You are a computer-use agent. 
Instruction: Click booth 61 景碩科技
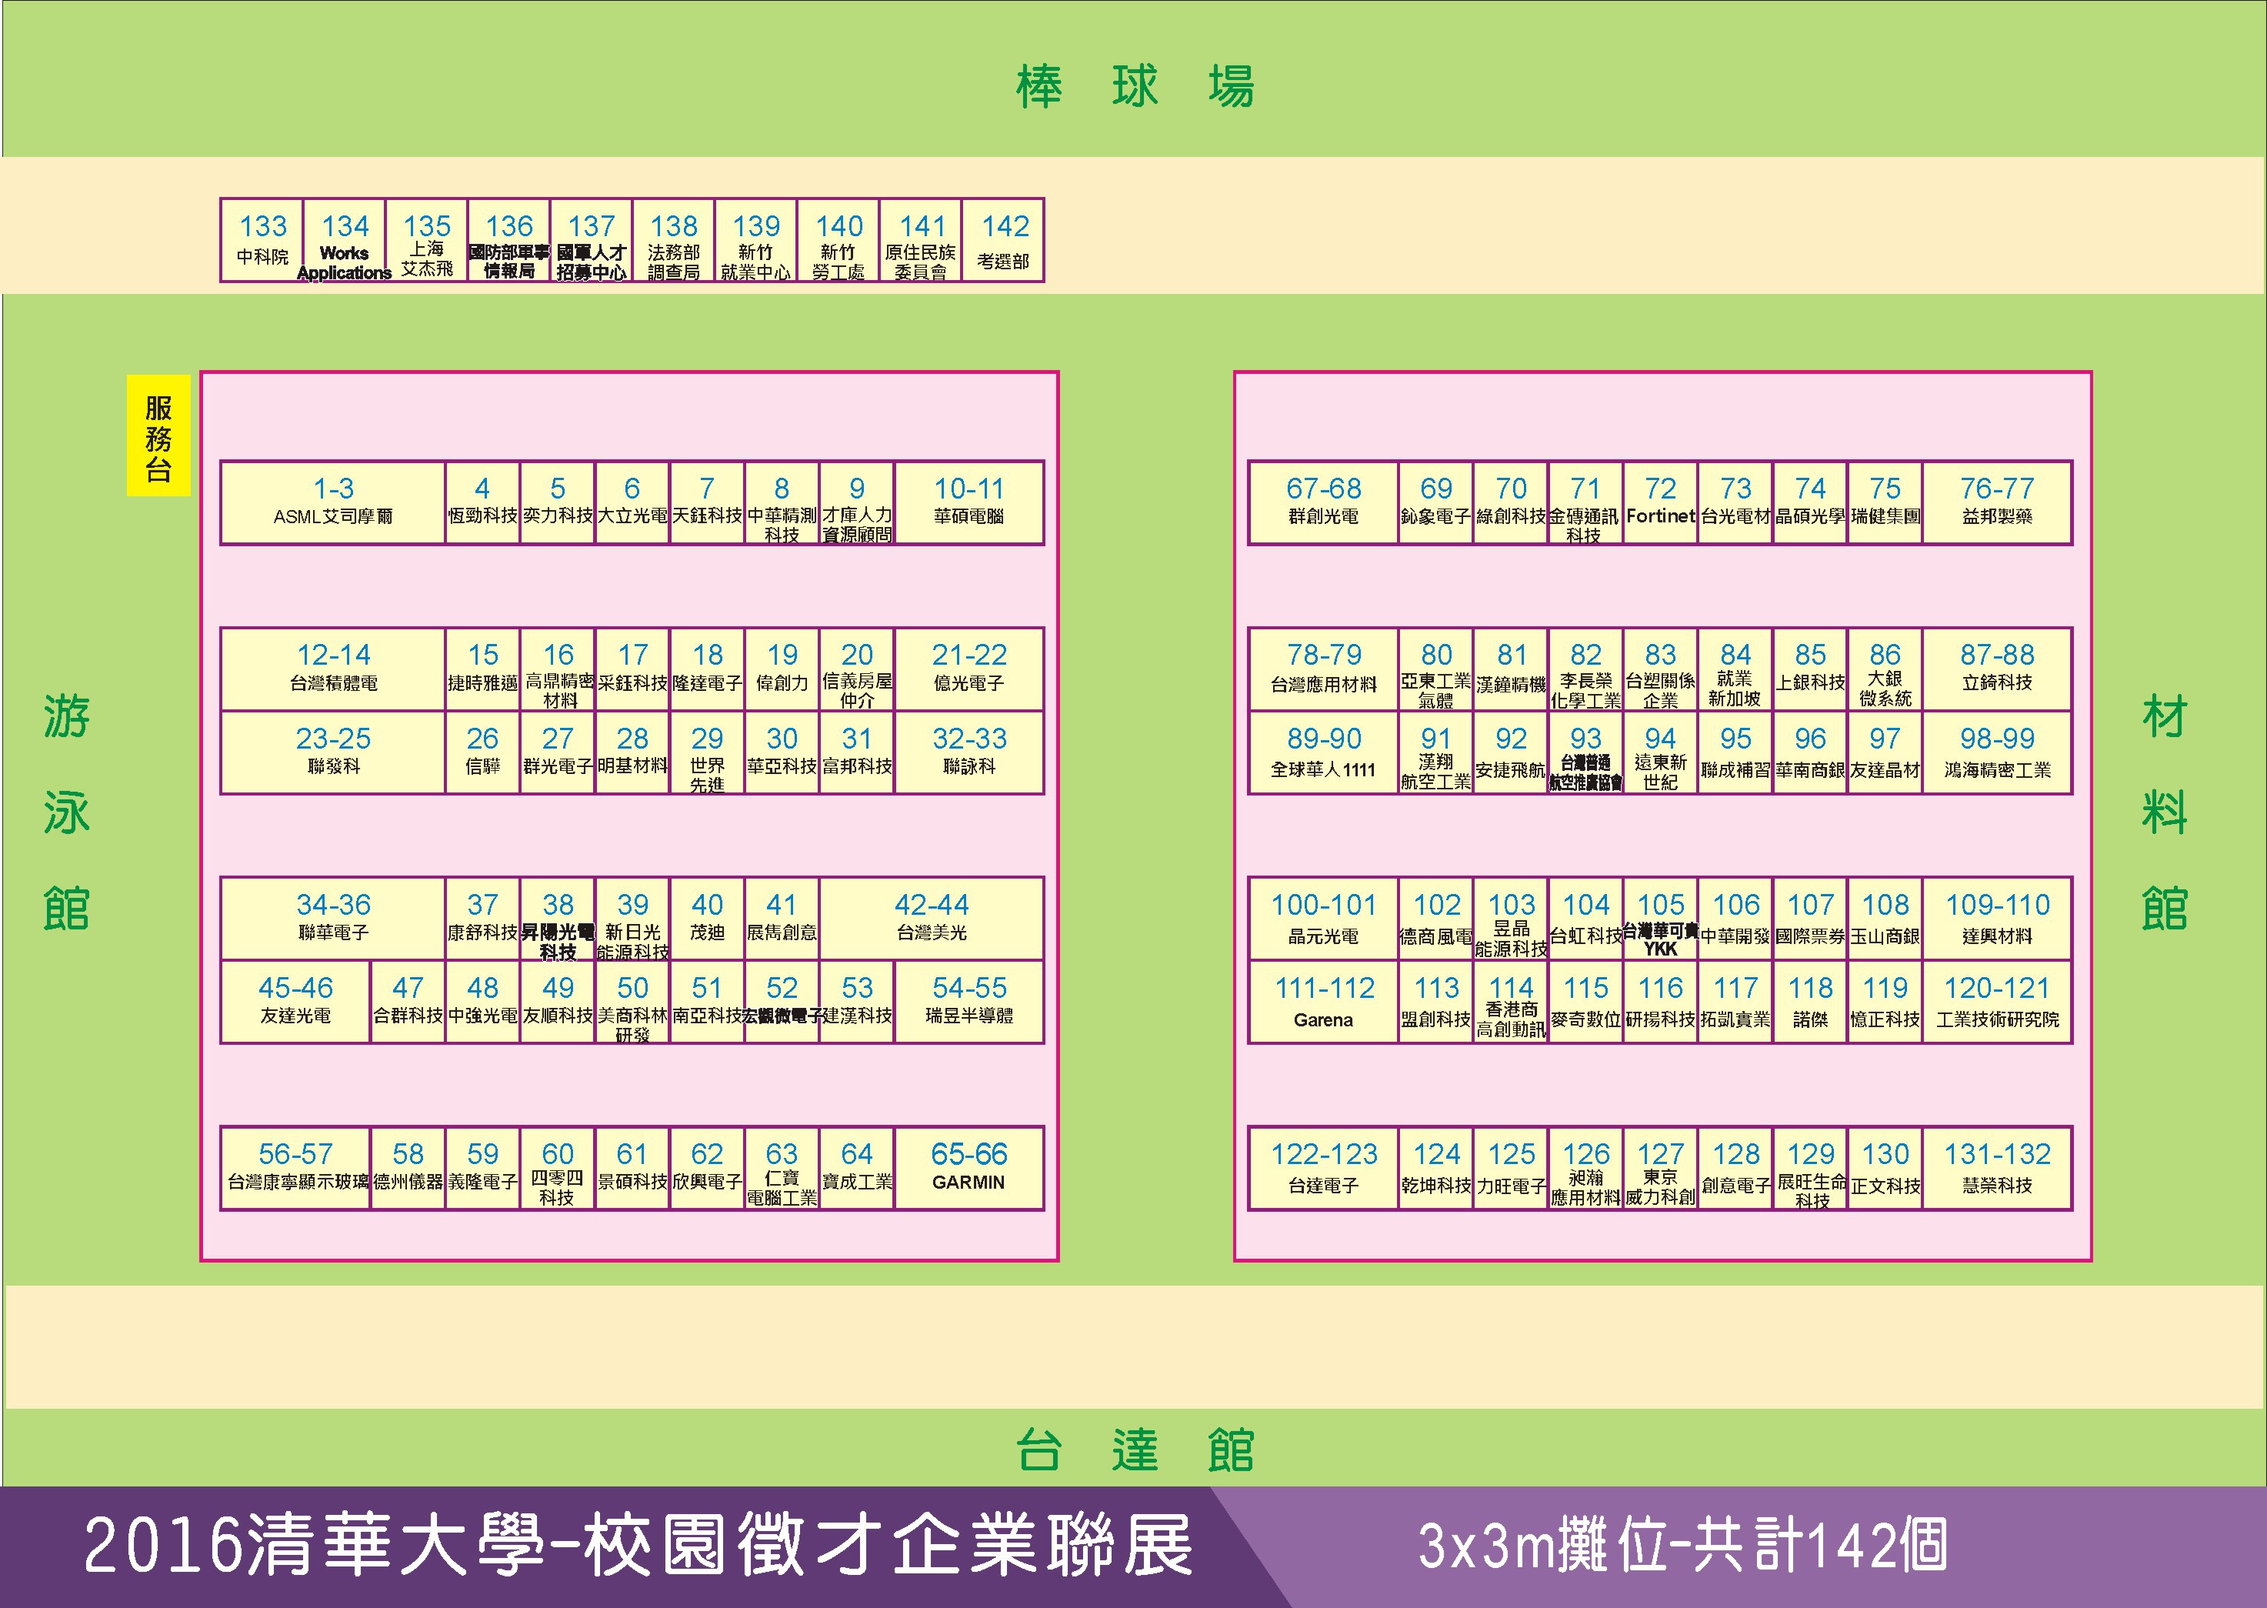pos(632,1167)
